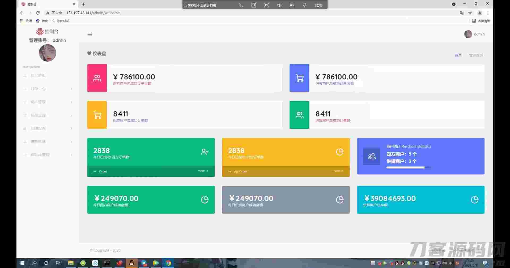The image size is (510, 268).
Task: Click the address bar URL field
Action: pos(93,13)
